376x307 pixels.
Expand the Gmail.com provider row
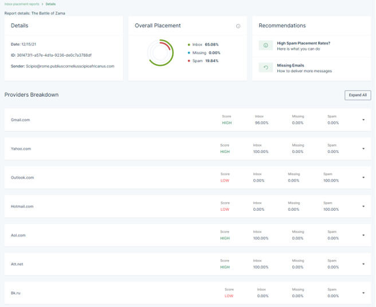pos(363,120)
